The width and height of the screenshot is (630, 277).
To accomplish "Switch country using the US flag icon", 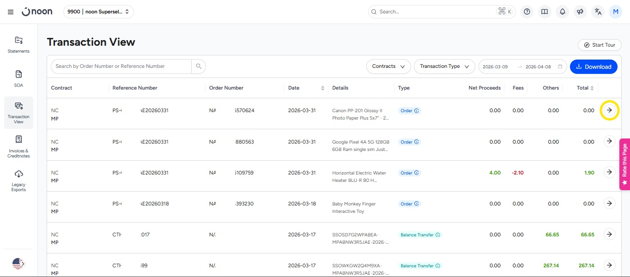I will (x=18, y=264).
